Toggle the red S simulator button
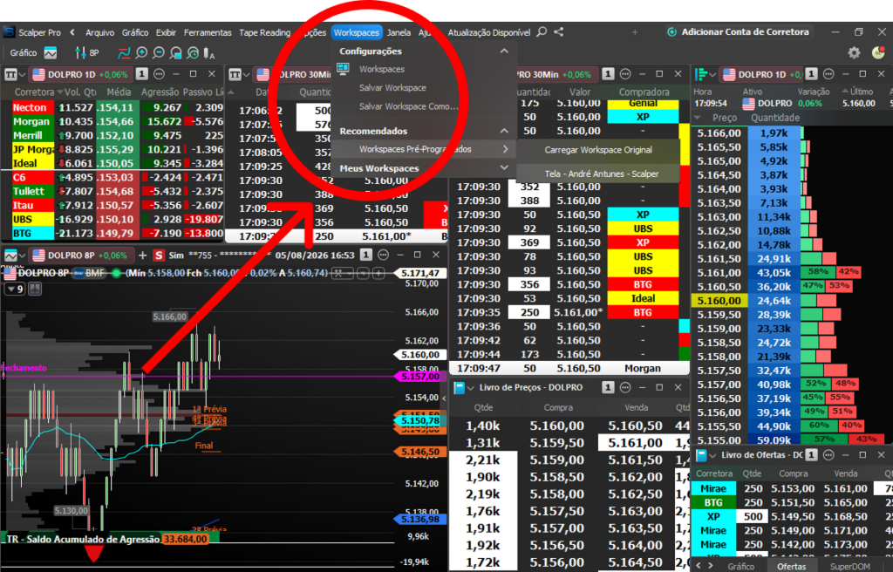Image resolution: width=893 pixels, height=572 pixels. pos(159,255)
